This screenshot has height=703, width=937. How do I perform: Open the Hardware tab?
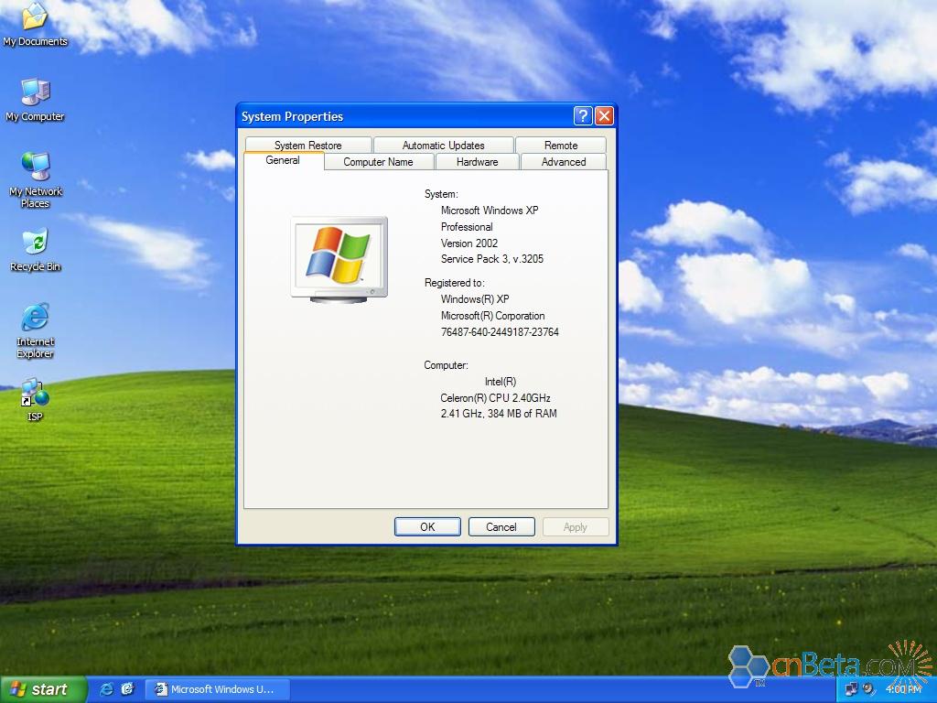(477, 162)
